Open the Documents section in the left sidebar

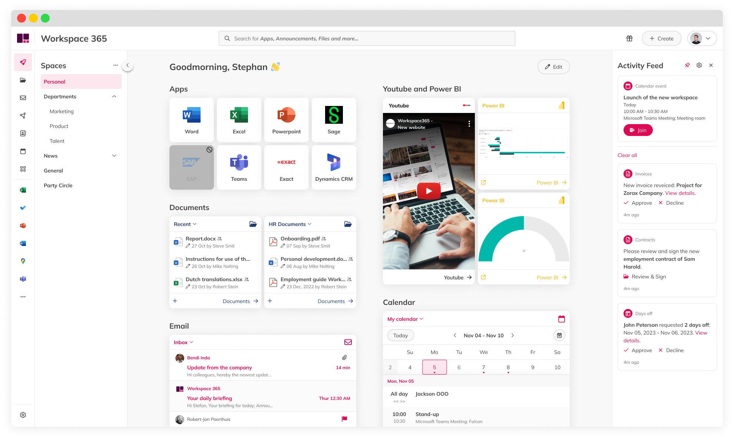click(23, 80)
